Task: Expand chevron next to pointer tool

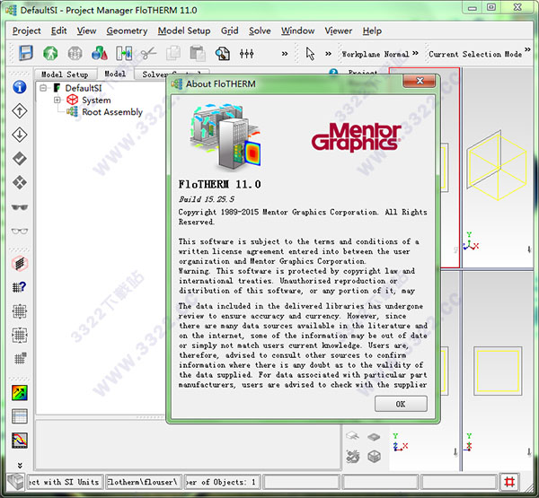Action: pos(328,54)
